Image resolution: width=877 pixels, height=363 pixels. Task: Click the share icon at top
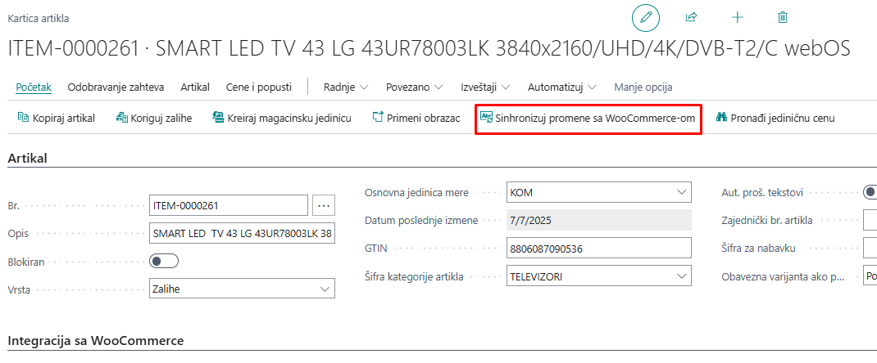(691, 17)
